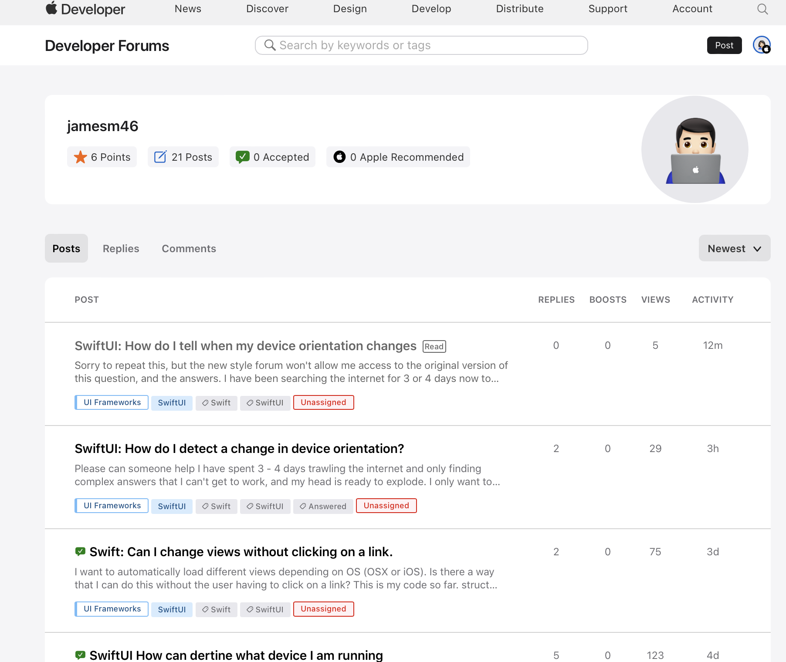
Task: Click UI Frameworks tag on first post
Action: [x=112, y=402]
